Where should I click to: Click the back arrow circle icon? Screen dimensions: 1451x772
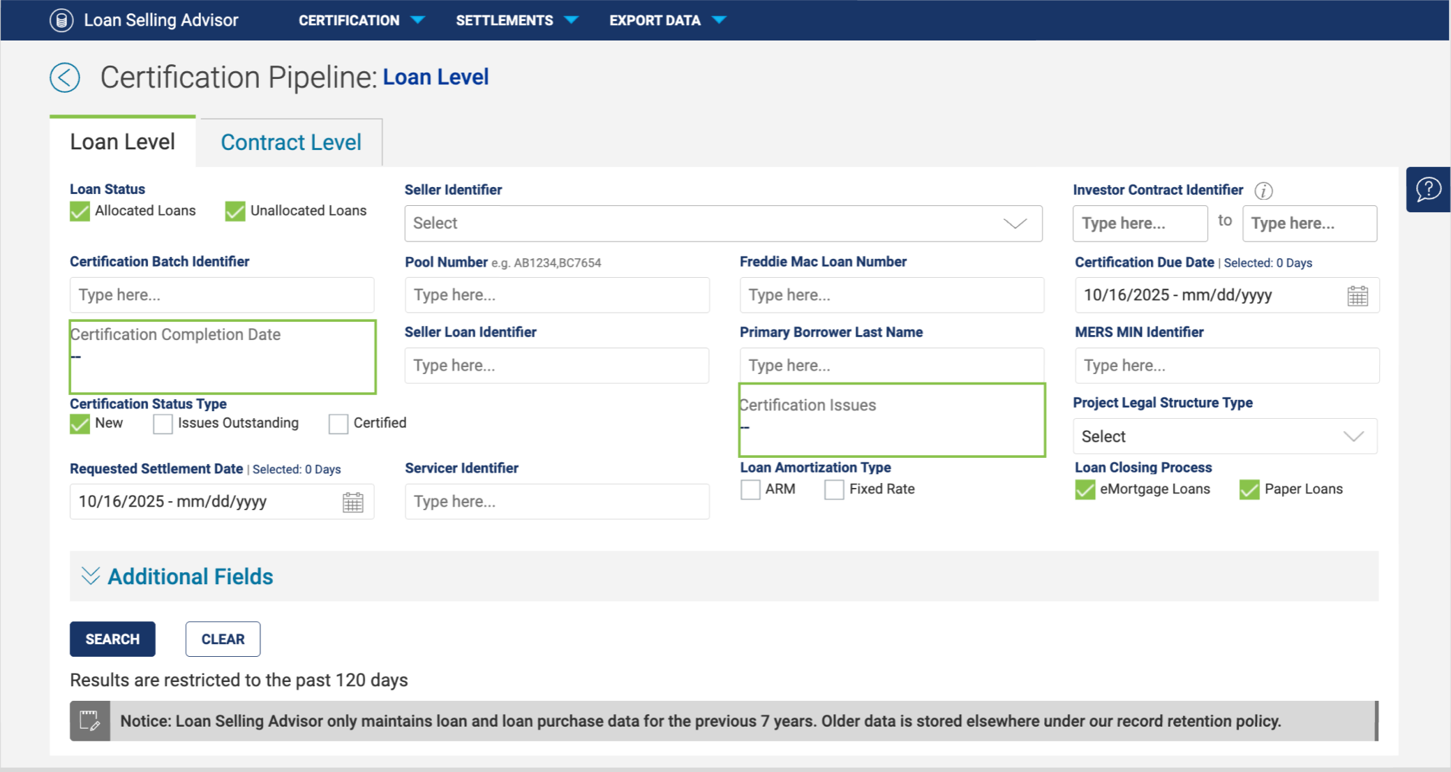tap(65, 77)
